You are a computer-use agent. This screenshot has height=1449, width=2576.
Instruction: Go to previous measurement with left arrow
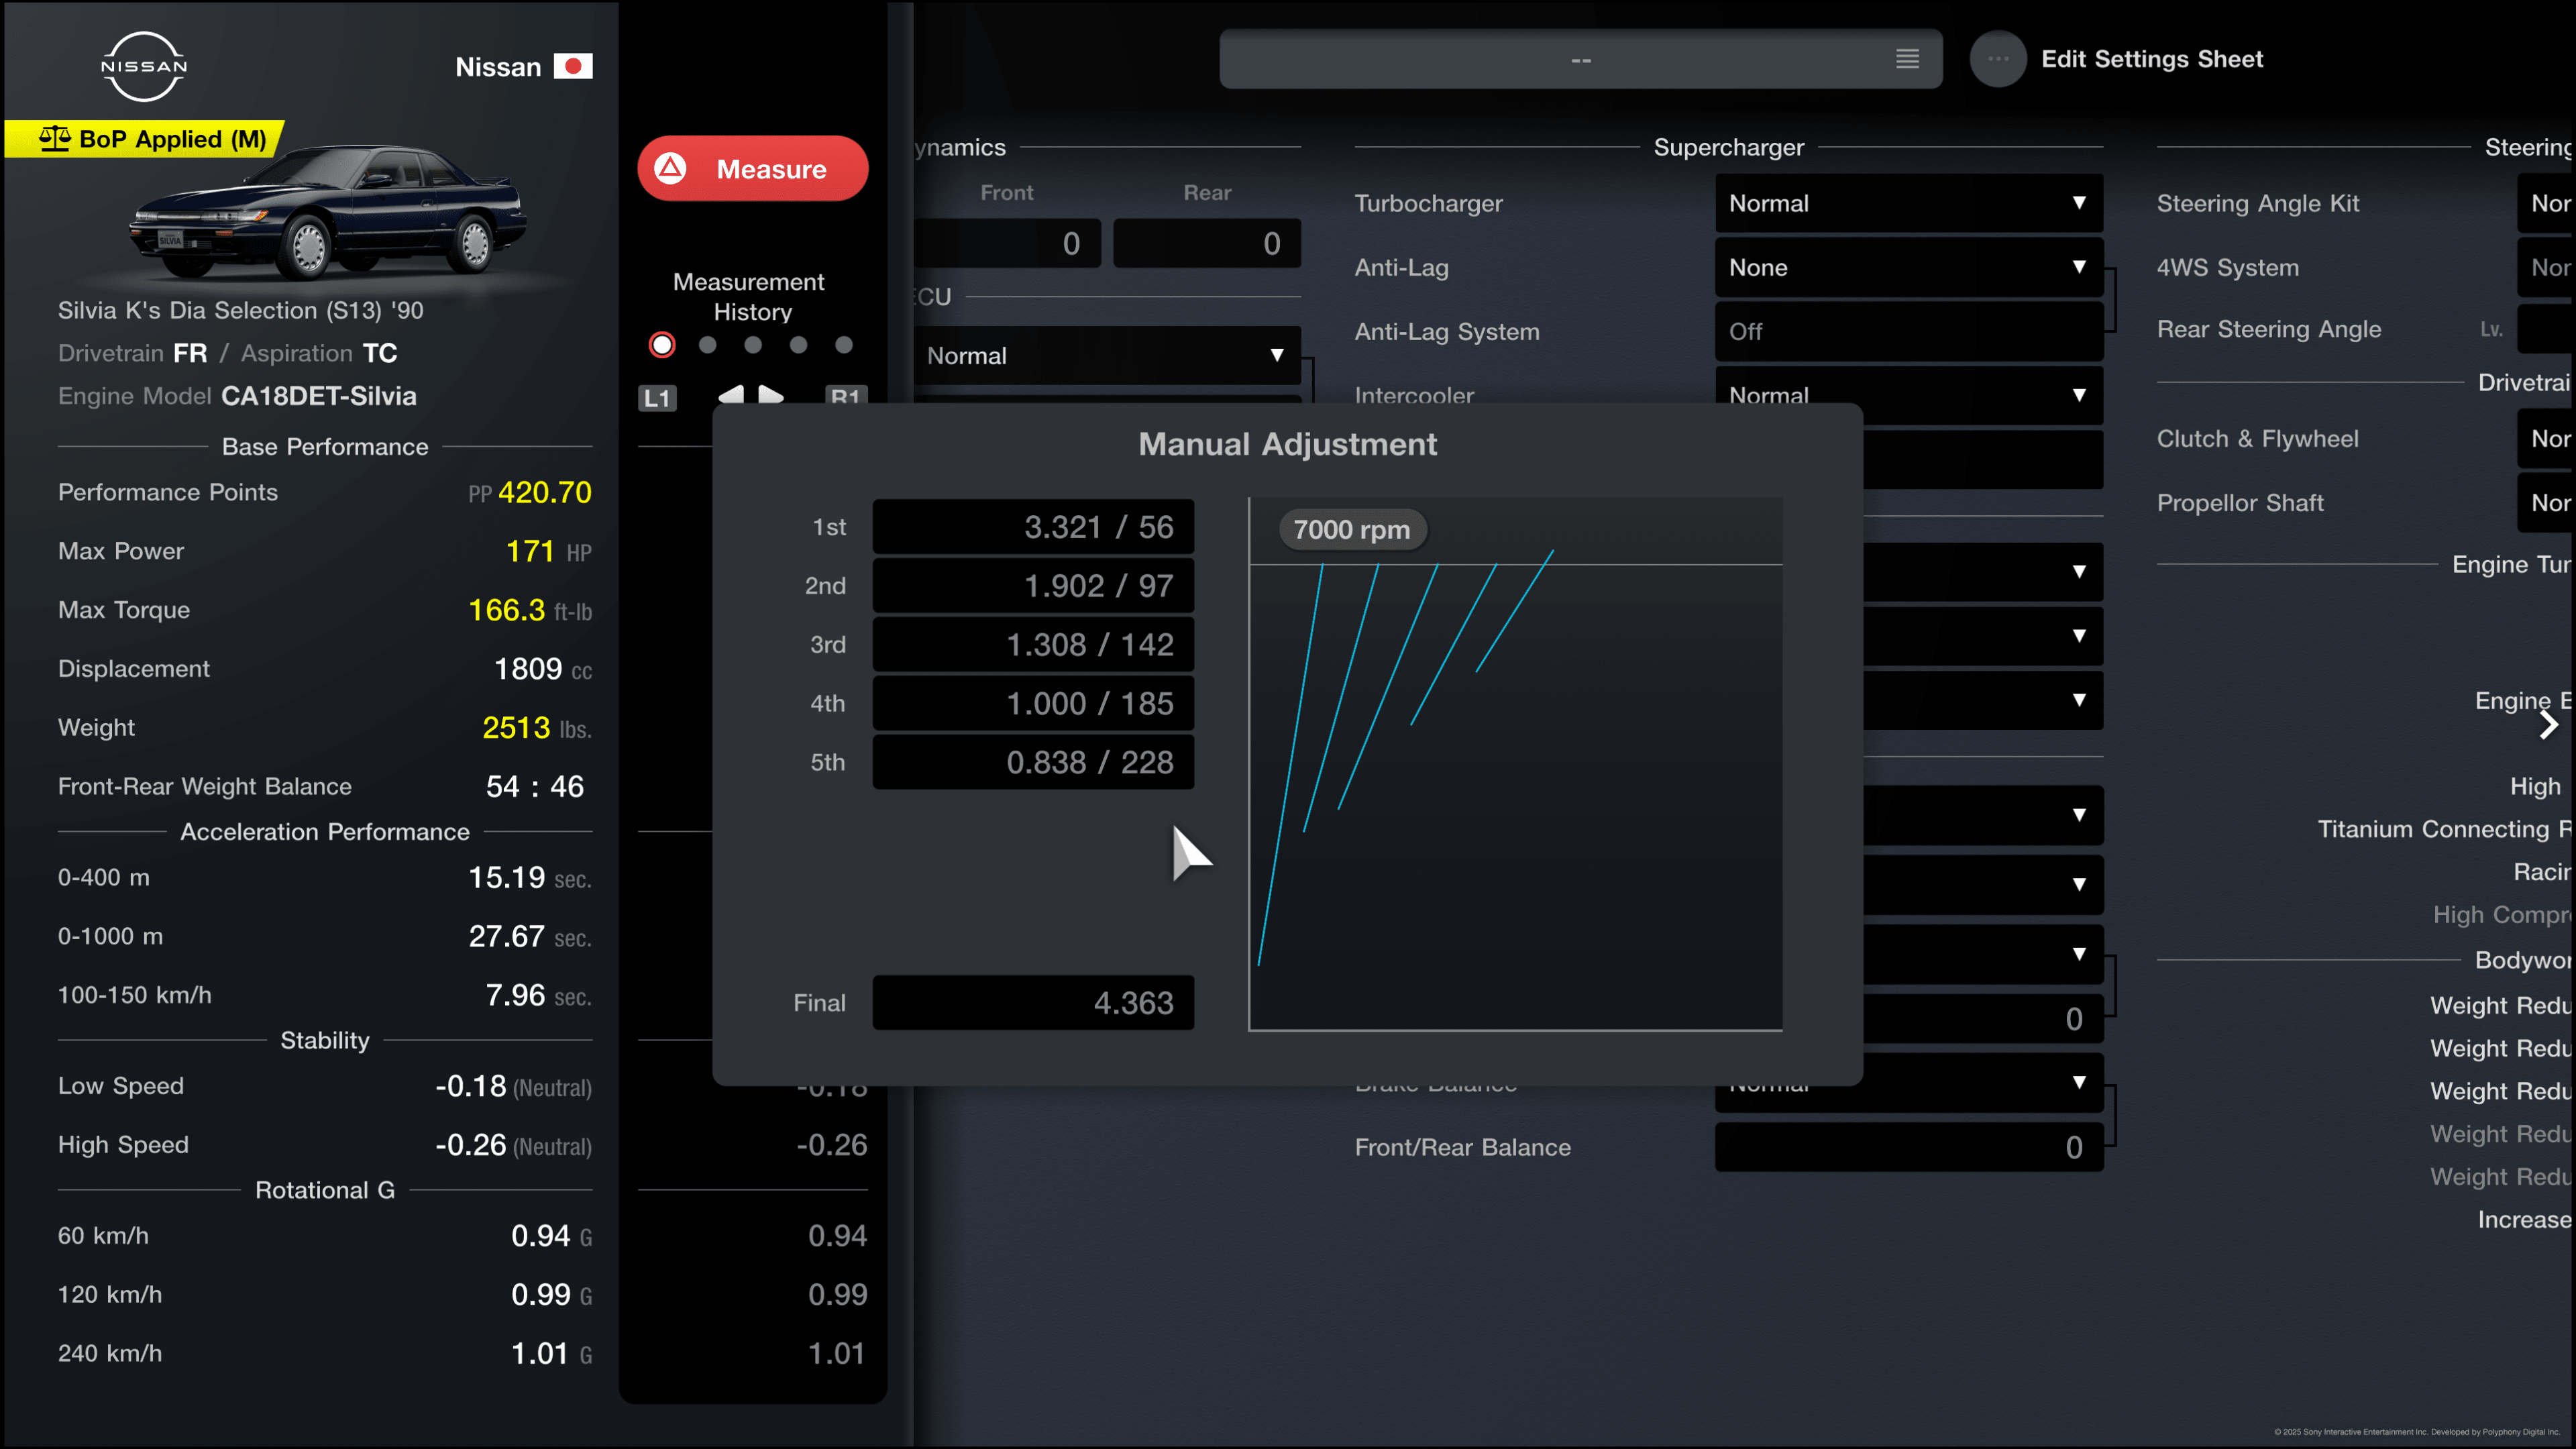click(x=731, y=394)
